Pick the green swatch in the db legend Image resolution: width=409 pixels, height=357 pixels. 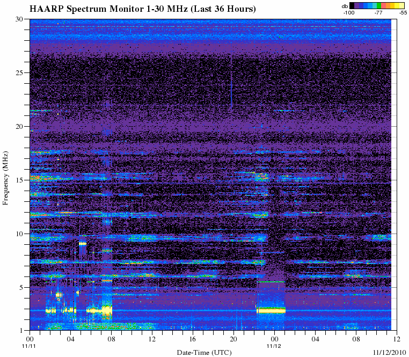(x=379, y=5)
